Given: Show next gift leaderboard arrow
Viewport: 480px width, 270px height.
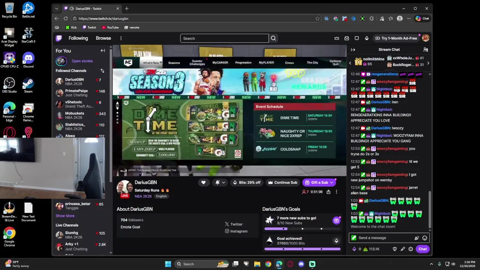Looking at the screenshot, I should 428,63.
